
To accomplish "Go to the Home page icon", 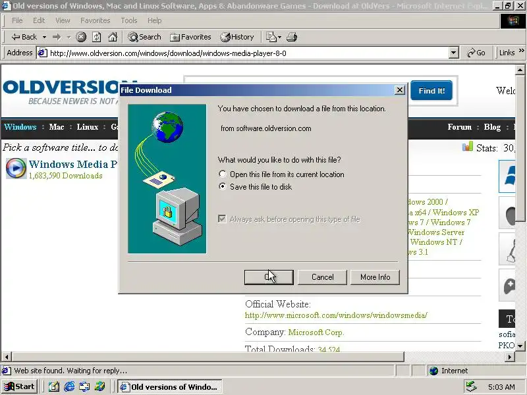I will 113,37.
